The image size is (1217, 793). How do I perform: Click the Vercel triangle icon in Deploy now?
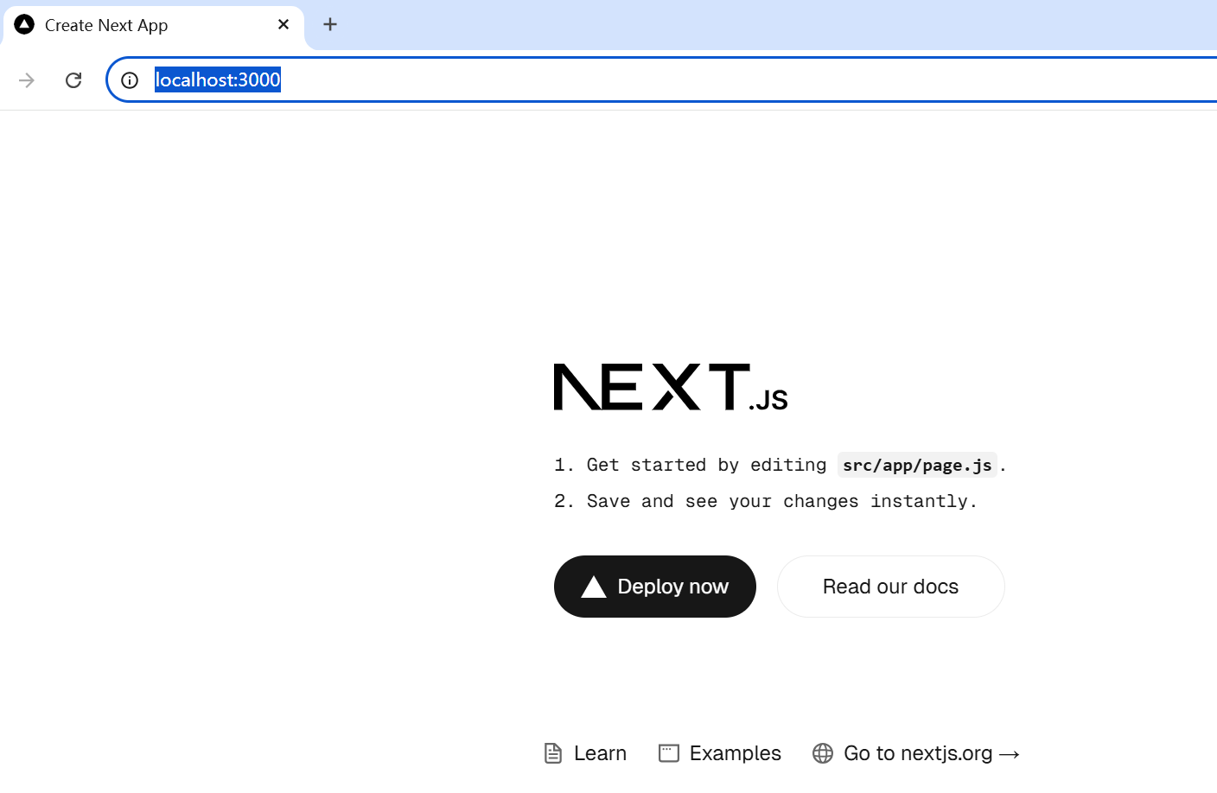click(x=594, y=587)
